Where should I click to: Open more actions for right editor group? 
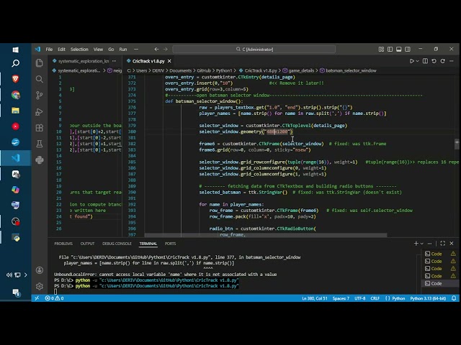coord(452,61)
